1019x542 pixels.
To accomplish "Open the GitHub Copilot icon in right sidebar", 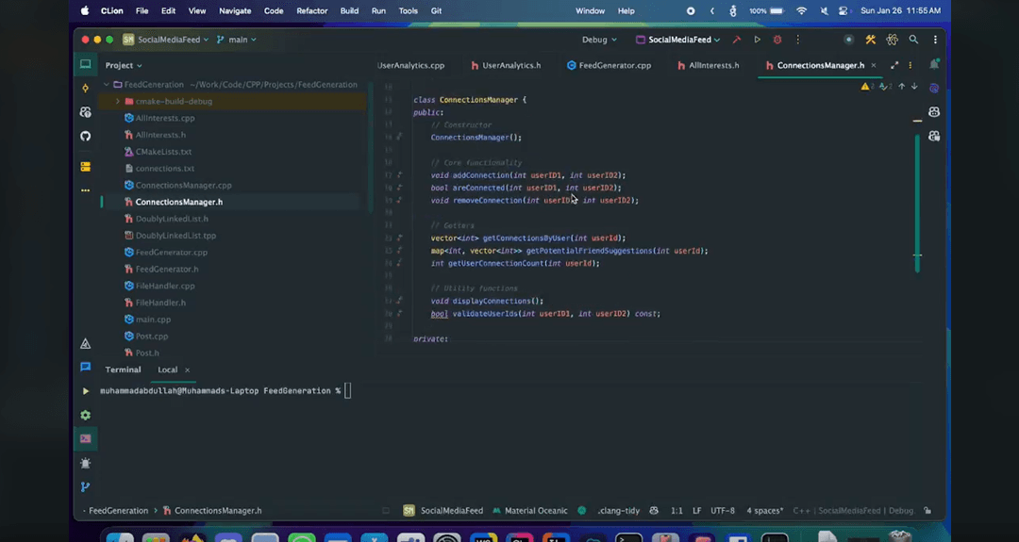I will tap(934, 111).
